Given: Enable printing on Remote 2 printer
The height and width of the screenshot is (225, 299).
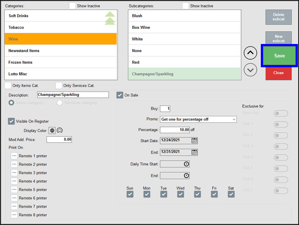Looking at the screenshot, I should (x=14, y=164).
